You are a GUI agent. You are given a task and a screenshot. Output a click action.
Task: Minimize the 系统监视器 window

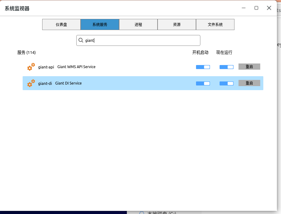pyautogui.click(x=243, y=8)
